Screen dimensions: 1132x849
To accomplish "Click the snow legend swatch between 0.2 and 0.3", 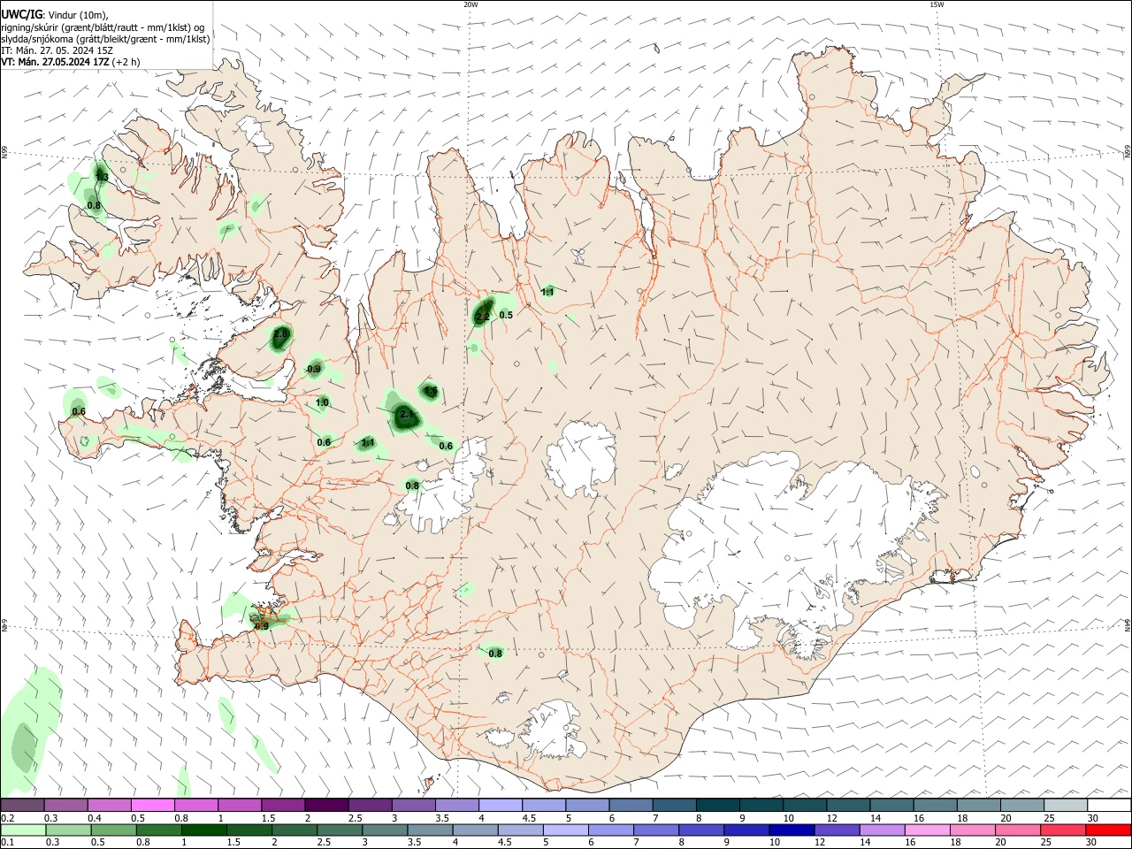I will coord(22,805).
